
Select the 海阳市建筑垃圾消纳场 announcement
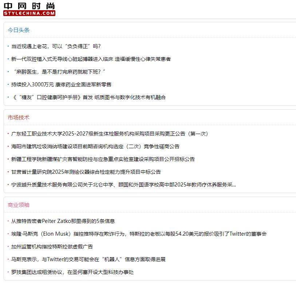(95, 146)
